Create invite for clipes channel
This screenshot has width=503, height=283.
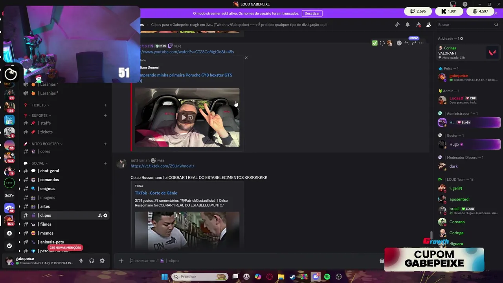click(x=100, y=215)
